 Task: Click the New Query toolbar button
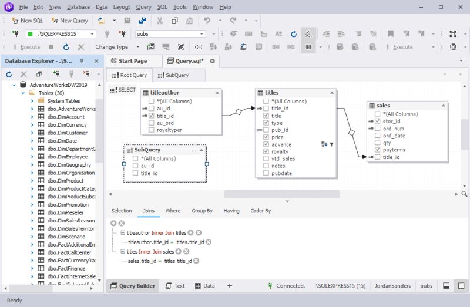69,21
